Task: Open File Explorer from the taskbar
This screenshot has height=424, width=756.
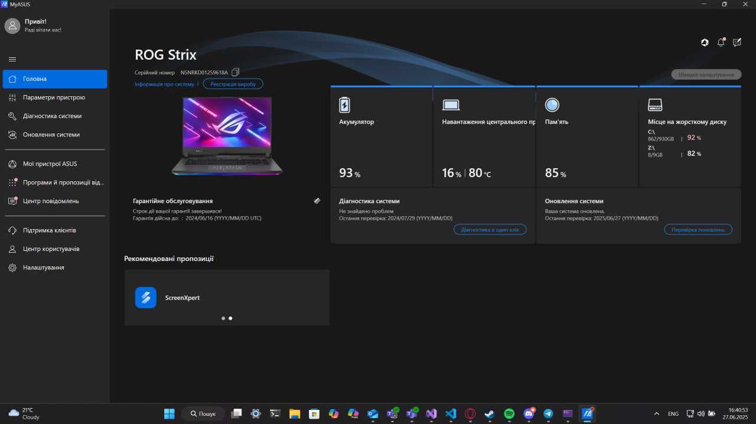Action: click(x=295, y=413)
